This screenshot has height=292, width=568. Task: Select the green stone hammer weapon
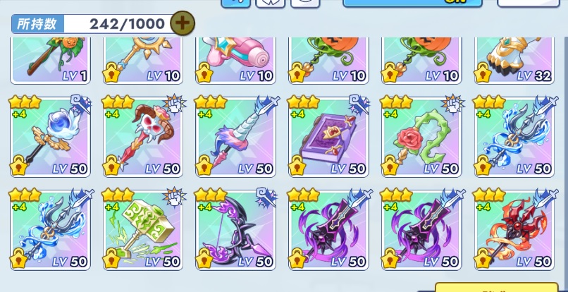tap(143, 230)
